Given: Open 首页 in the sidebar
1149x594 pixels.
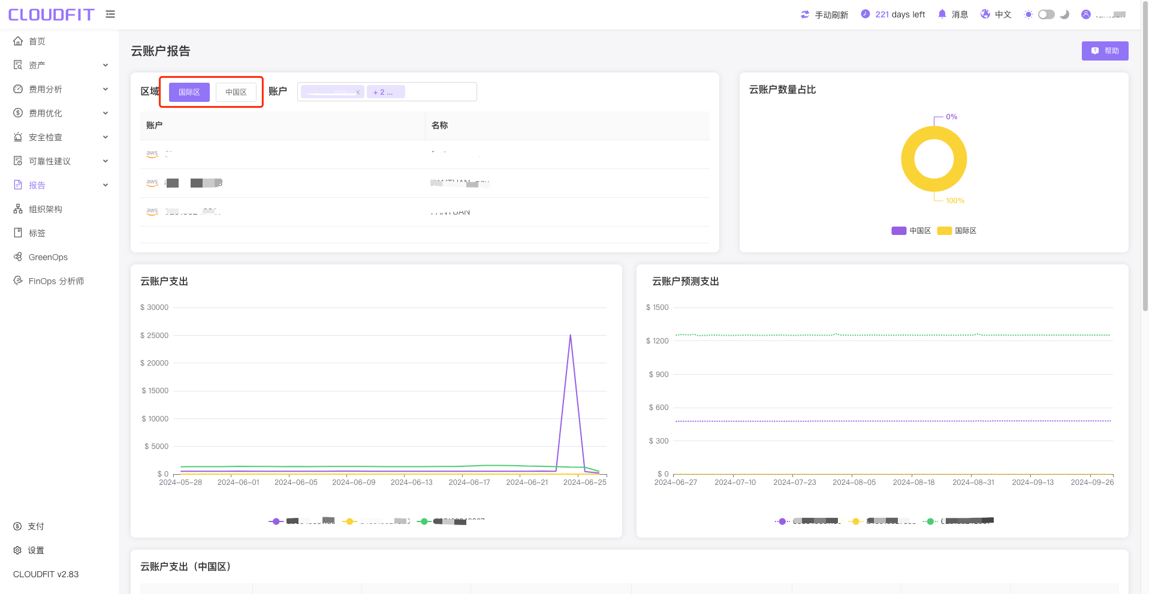Looking at the screenshot, I should [37, 41].
